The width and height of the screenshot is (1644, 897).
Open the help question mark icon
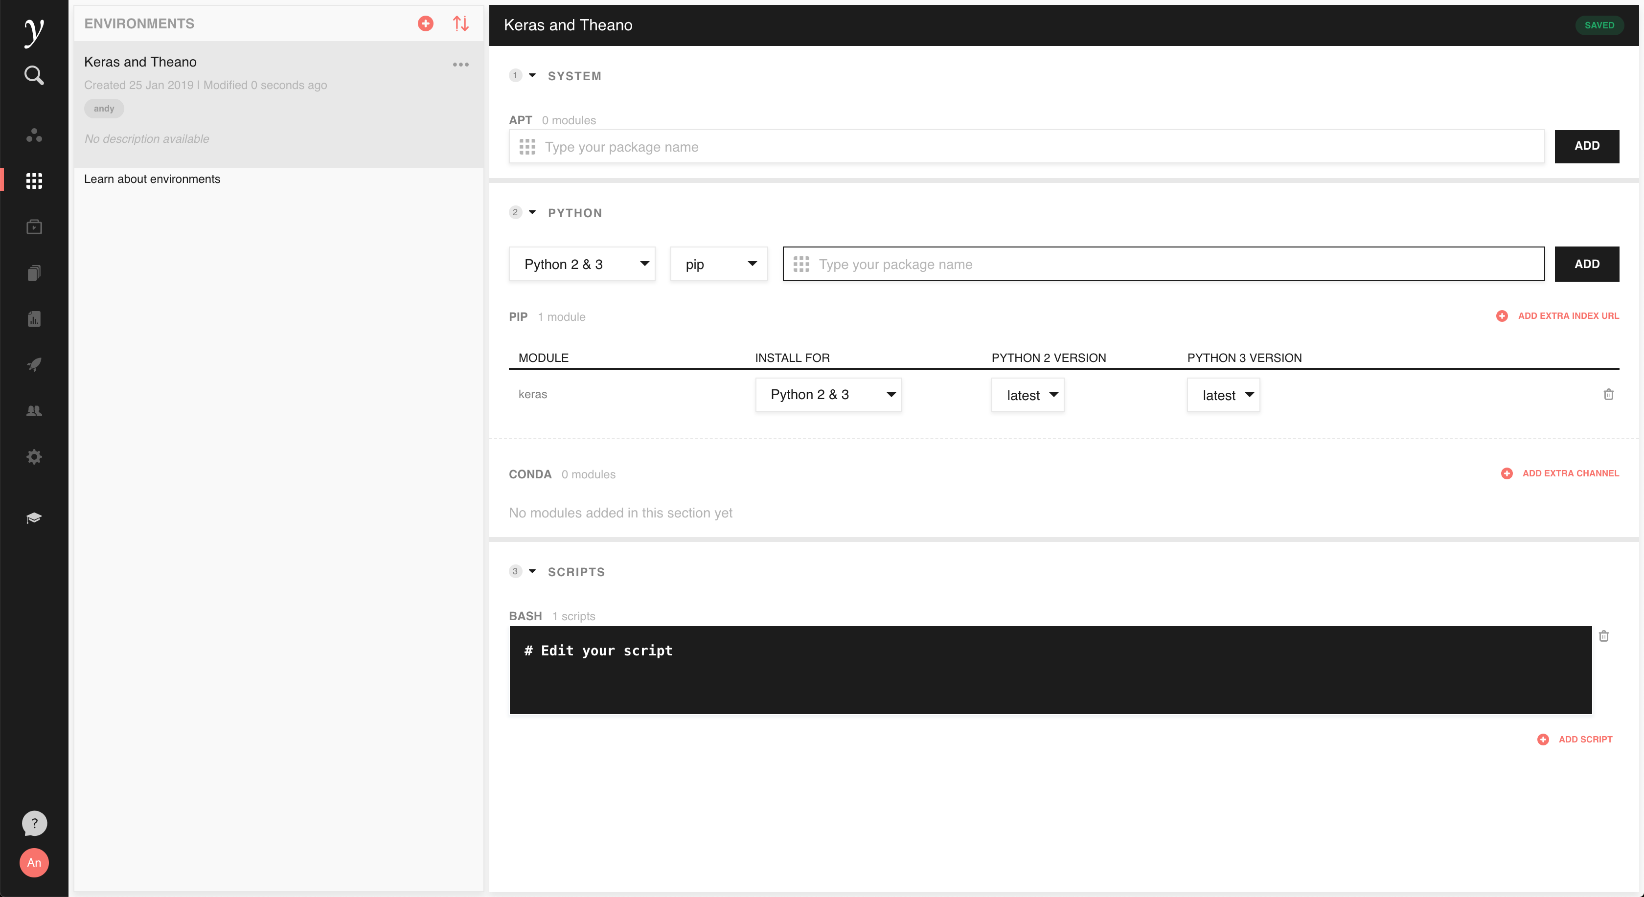pyautogui.click(x=34, y=823)
